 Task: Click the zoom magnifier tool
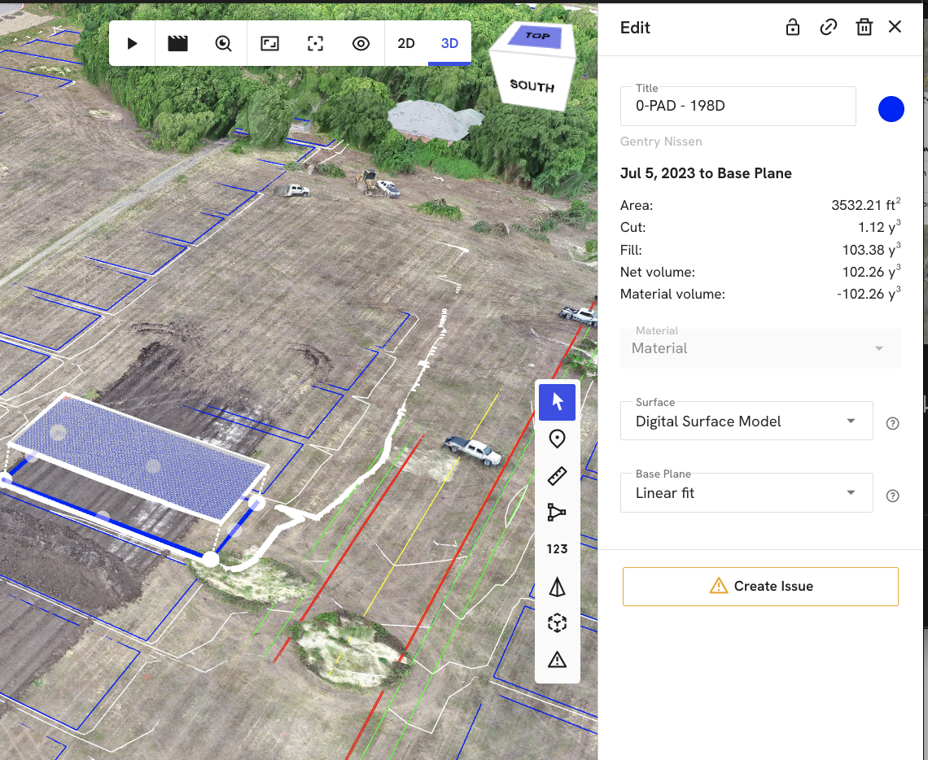pyautogui.click(x=222, y=43)
